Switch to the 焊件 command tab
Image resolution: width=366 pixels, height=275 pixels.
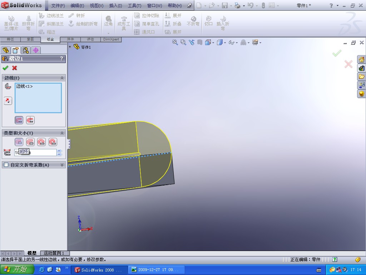click(x=70, y=39)
